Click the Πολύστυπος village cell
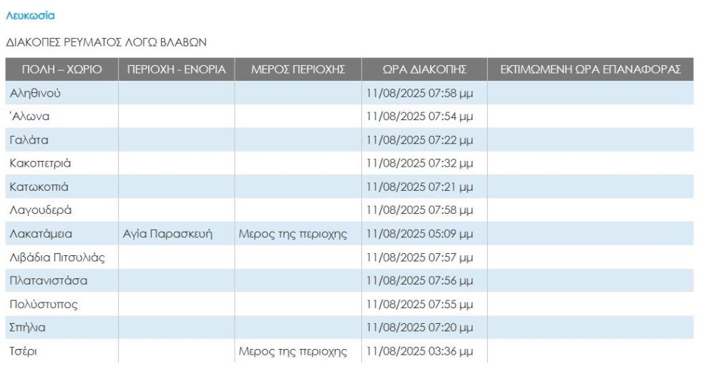Screen dimensions: 701x389 point(43,305)
